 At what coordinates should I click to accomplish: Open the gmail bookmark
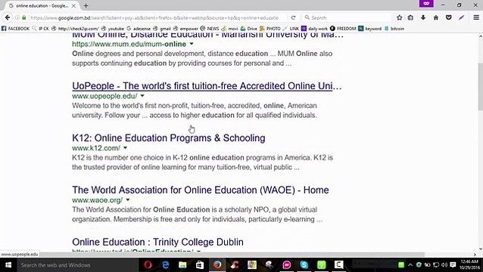[x=162, y=29]
